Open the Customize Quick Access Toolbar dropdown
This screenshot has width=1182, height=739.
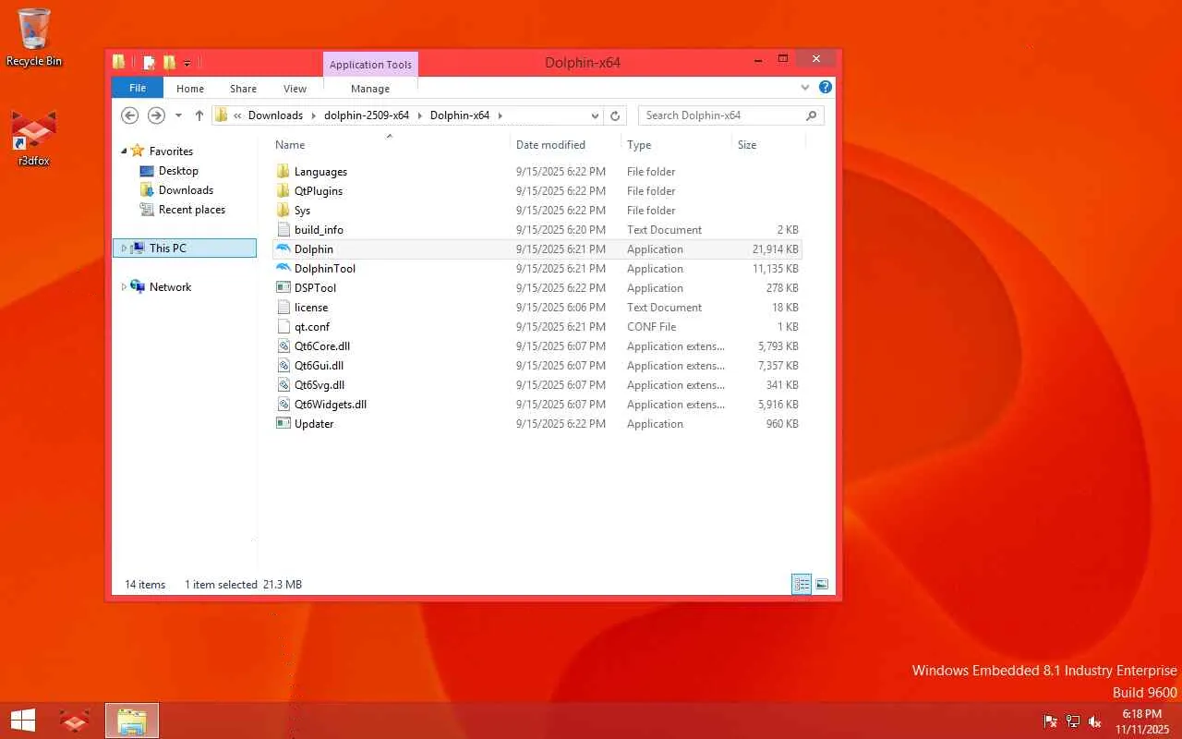pos(187,64)
